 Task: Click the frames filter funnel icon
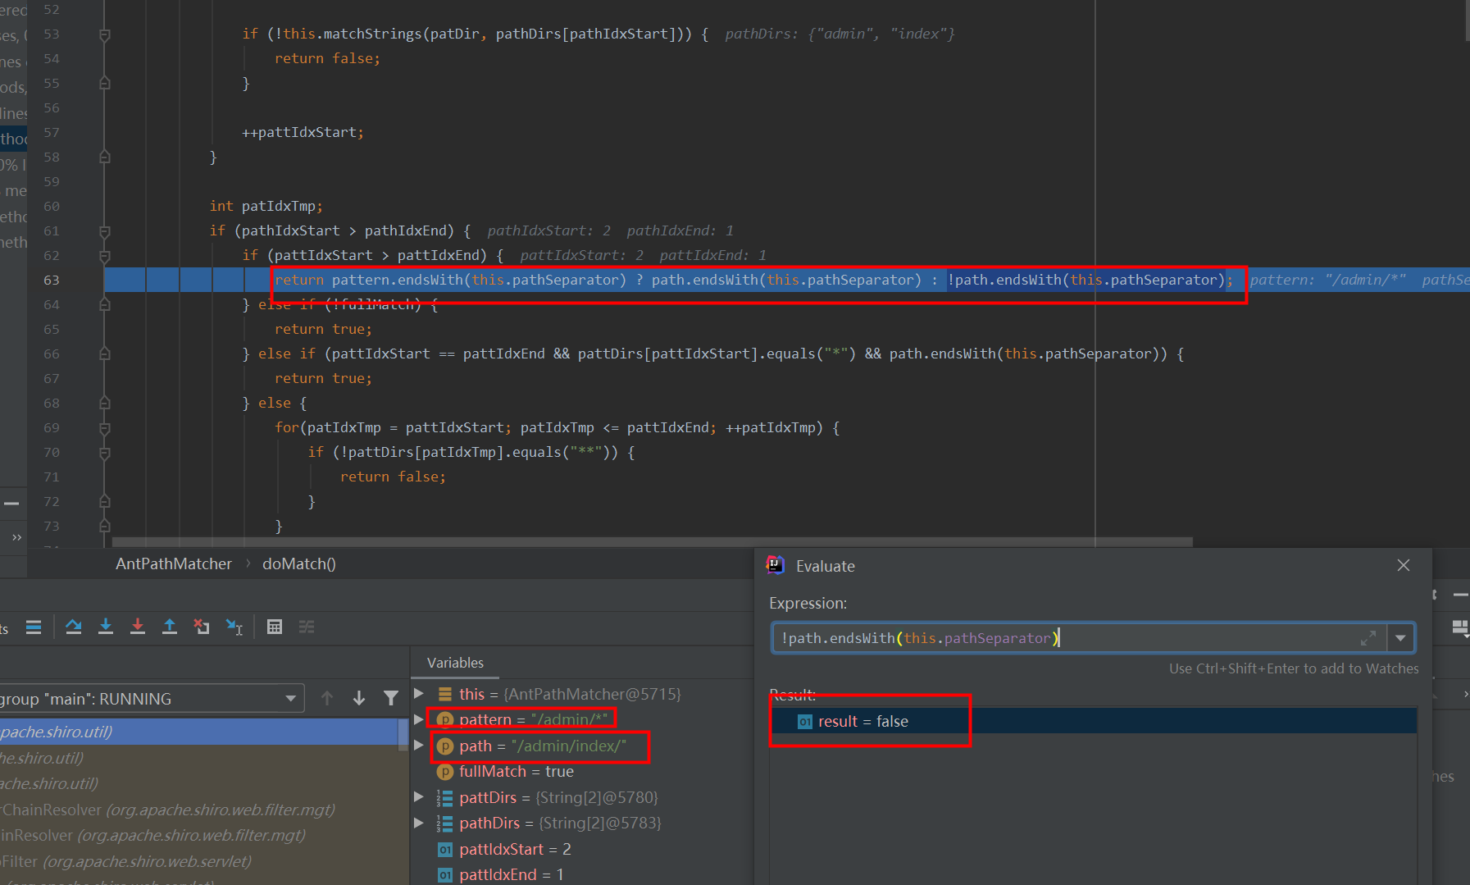coord(391,698)
